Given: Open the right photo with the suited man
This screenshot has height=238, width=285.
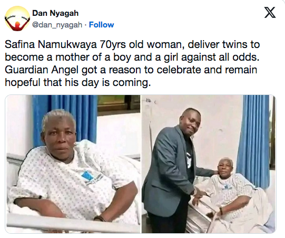Looking at the screenshot, I should tap(209, 164).
